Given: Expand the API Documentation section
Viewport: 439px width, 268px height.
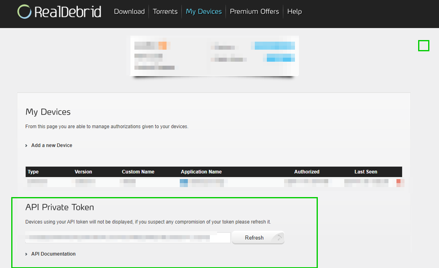Looking at the screenshot, I should click(53, 254).
